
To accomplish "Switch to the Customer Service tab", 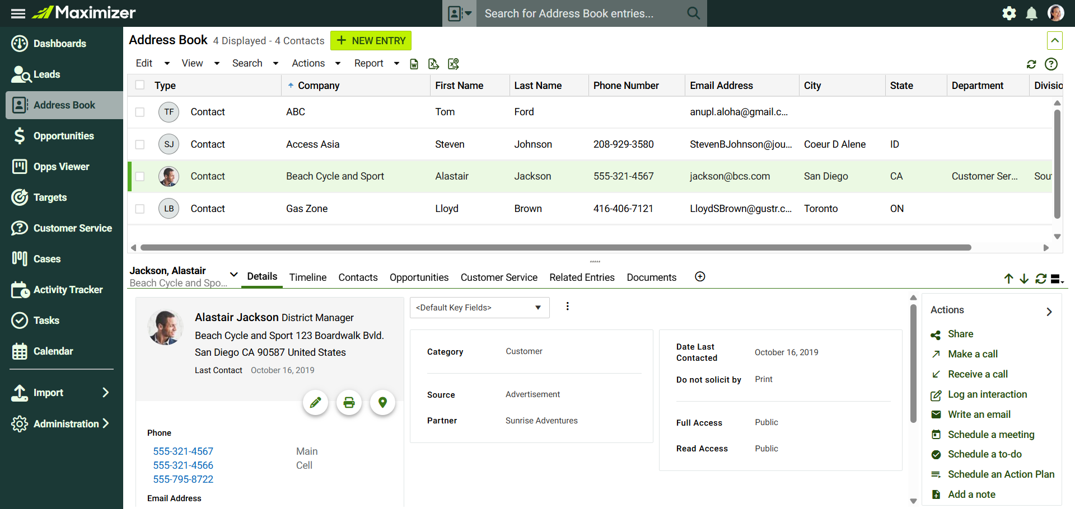I will click(x=499, y=277).
